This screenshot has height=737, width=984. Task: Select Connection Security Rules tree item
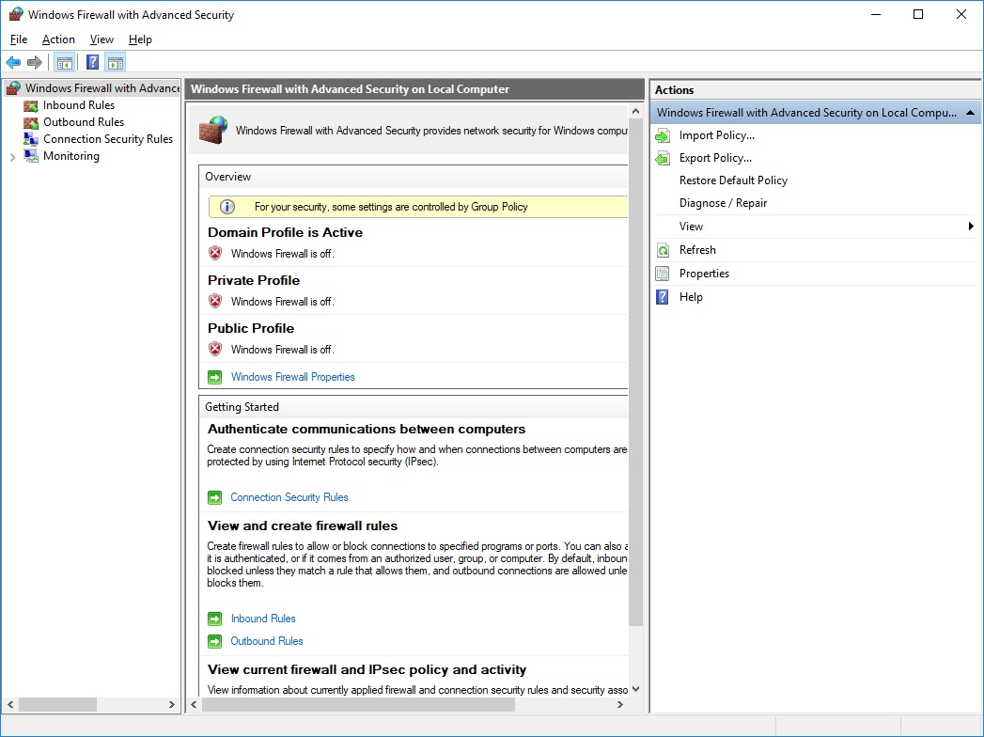[x=108, y=139]
